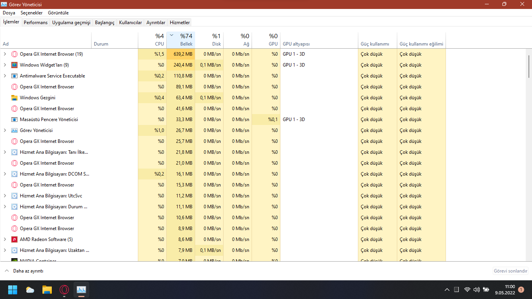Expand Hizmet Ana Bilgisayarı: UtcSvc row
This screenshot has width=532, height=299.
pos(5,196)
